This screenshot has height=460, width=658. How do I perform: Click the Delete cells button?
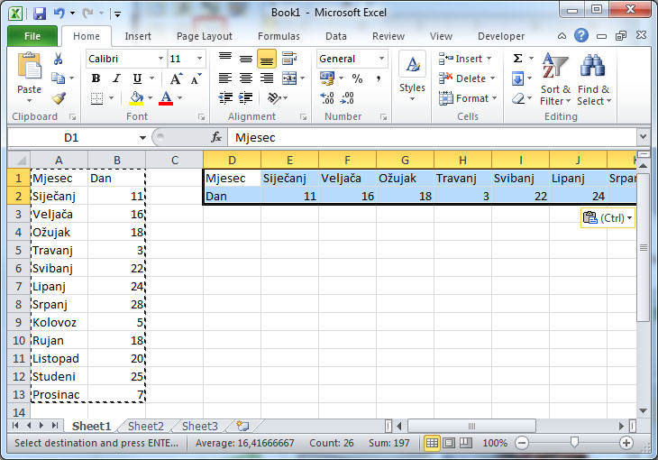[x=467, y=78]
